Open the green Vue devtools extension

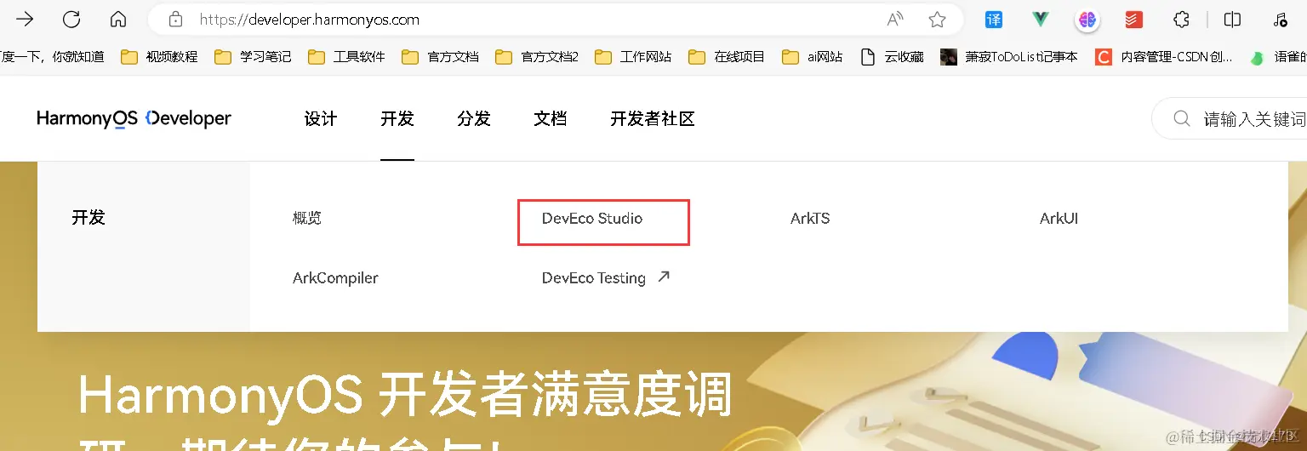(x=1041, y=19)
